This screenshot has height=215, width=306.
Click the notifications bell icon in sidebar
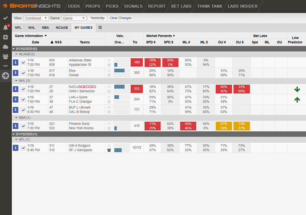[6, 28]
